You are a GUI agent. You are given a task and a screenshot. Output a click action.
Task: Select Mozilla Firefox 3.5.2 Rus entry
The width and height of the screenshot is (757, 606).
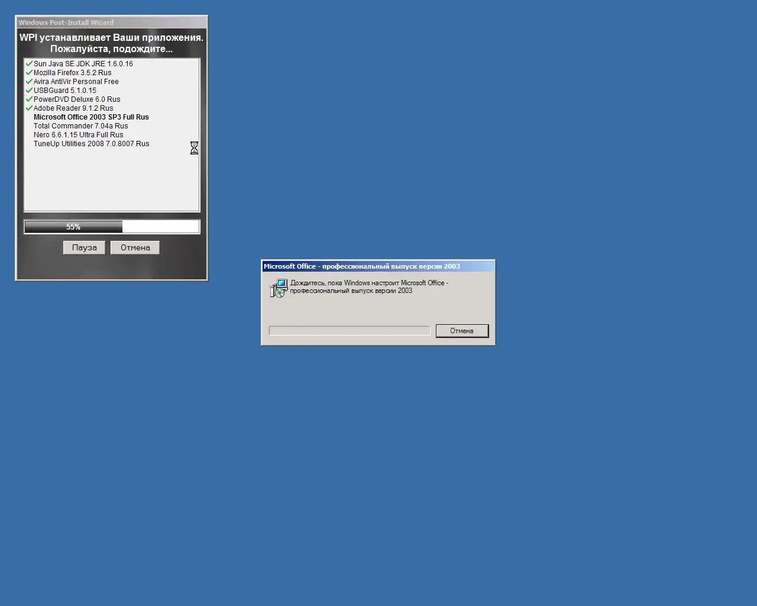tap(73, 73)
